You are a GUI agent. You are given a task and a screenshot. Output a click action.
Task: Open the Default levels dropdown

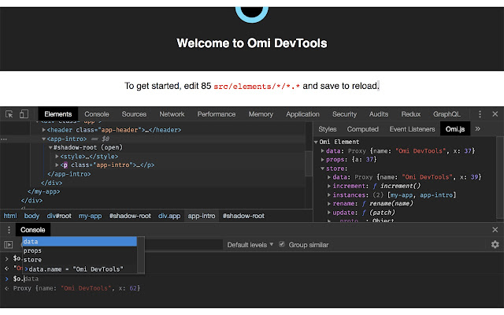(x=250, y=245)
